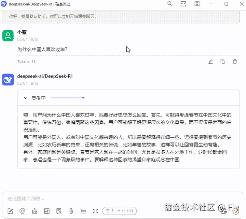The width and height of the screenshot is (246, 219).
Task: Clear messages with the broom icon
Action: 35,211
